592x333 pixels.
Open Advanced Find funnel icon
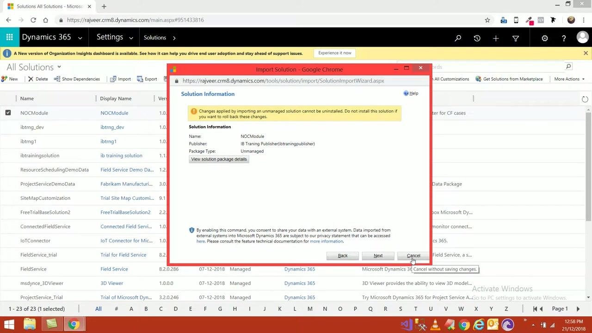516,38
